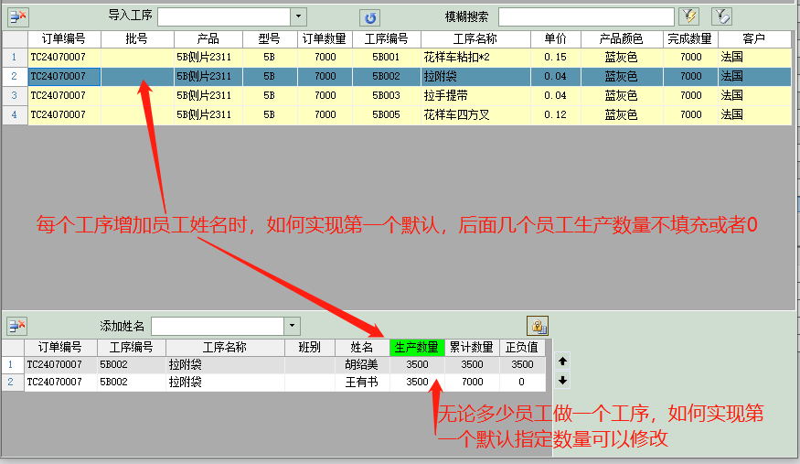Click the 订单数量 column header
The image size is (800, 464).
tap(325, 38)
